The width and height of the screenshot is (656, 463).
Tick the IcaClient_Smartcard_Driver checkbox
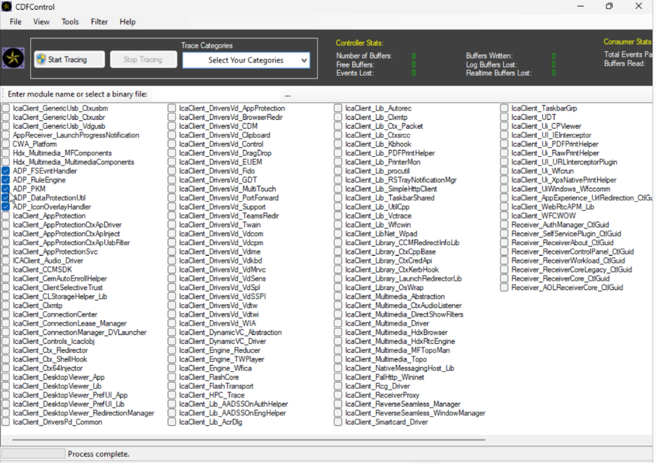pos(338,422)
